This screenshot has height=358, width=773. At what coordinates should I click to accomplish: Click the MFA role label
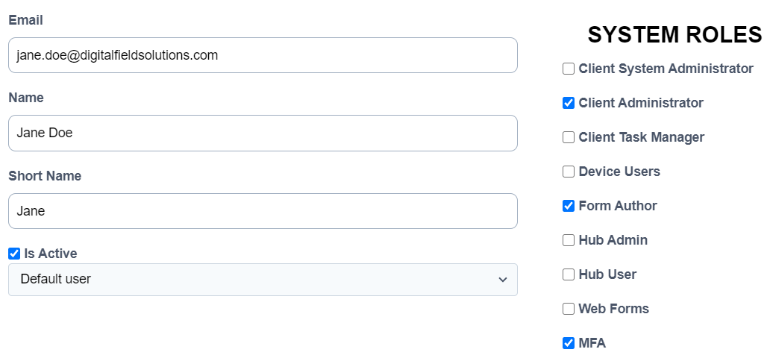point(592,343)
